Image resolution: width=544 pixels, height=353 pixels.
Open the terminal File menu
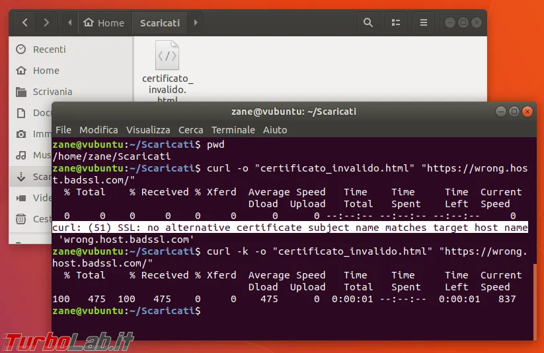[63, 130]
